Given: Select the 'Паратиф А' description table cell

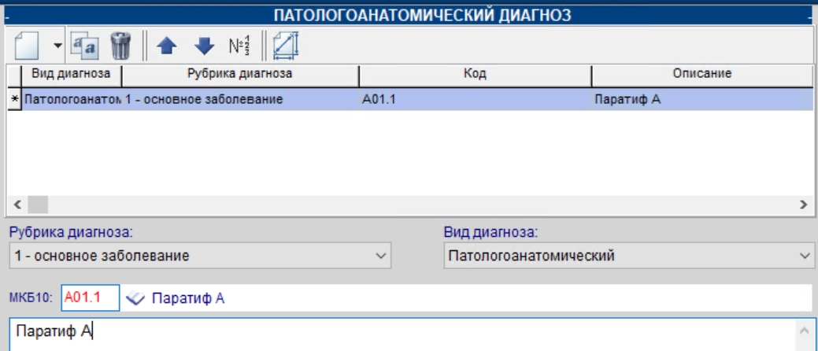Looking at the screenshot, I should (x=701, y=100).
